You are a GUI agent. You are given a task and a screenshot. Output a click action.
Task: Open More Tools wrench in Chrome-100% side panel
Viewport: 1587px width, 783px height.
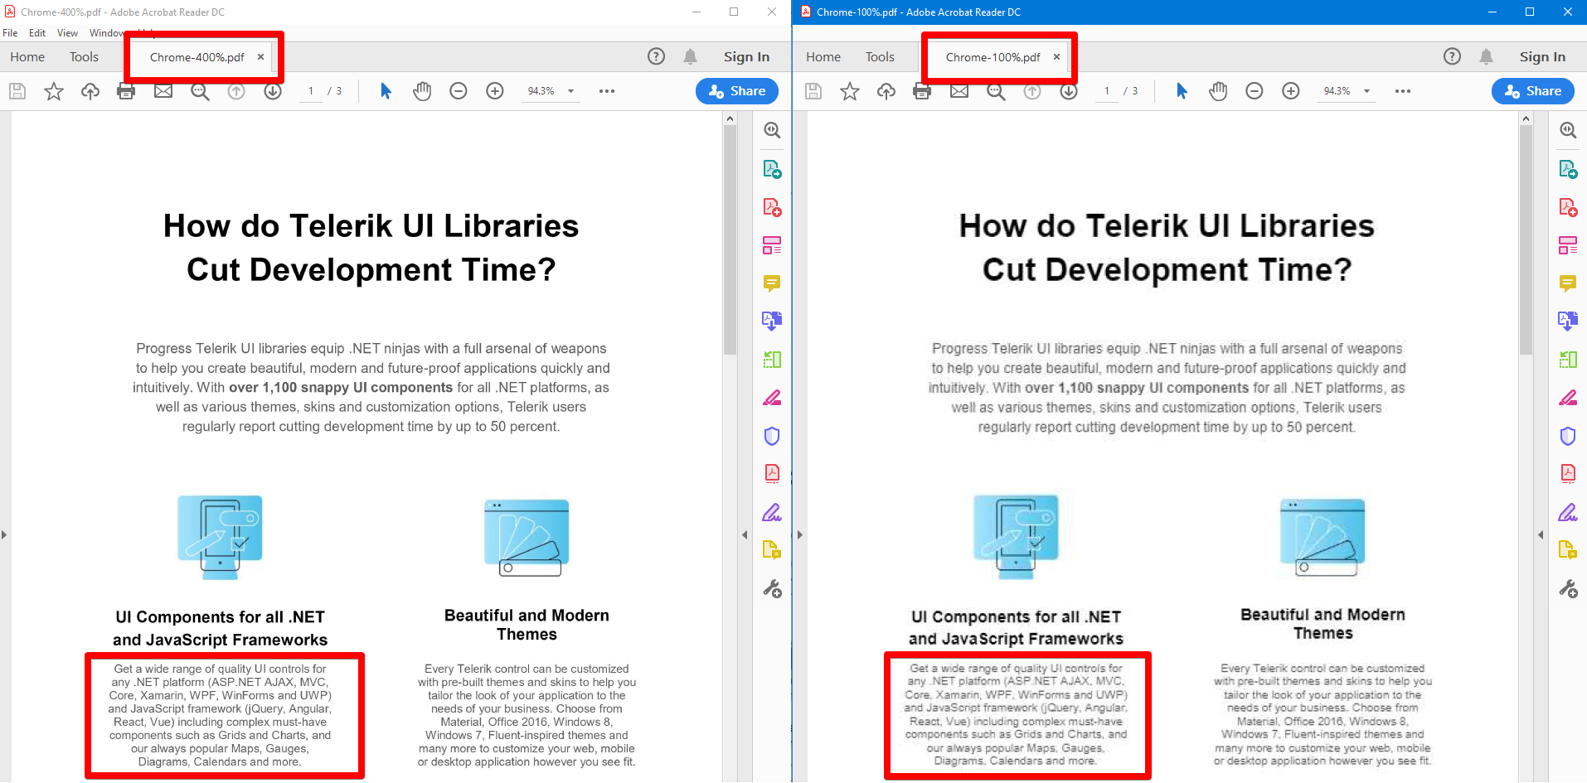click(1568, 589)
